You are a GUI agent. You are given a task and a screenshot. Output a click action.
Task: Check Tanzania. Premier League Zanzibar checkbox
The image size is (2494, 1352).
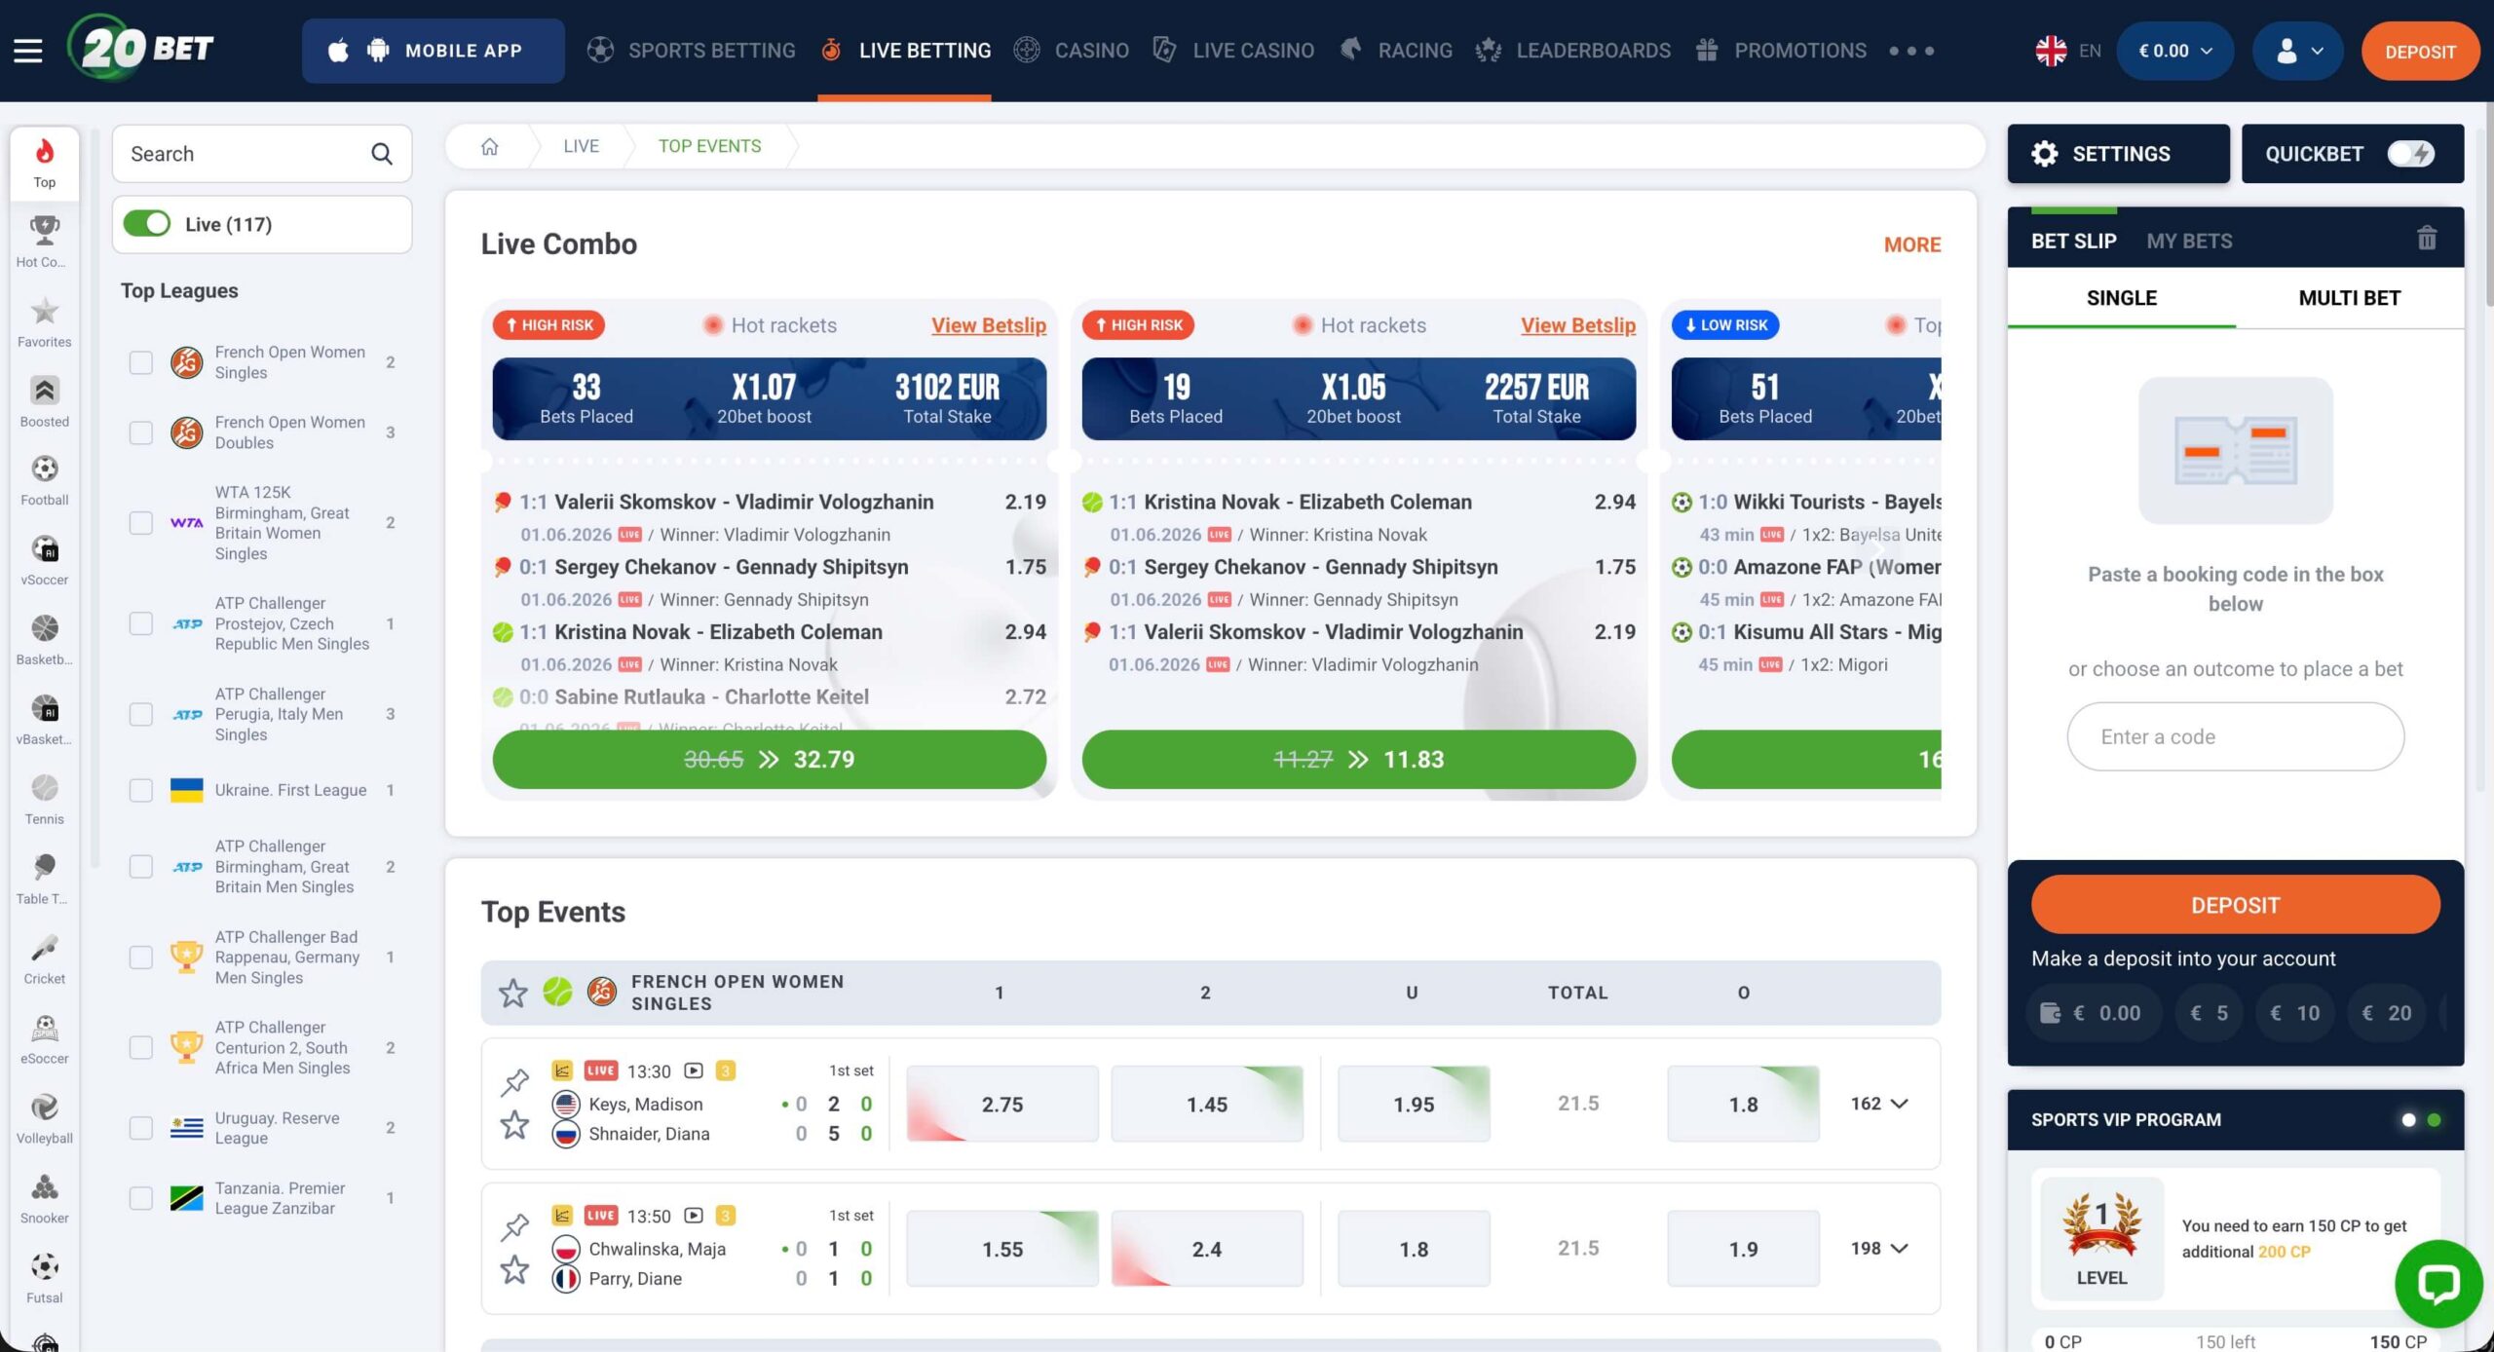click(x=141, y=1198)
